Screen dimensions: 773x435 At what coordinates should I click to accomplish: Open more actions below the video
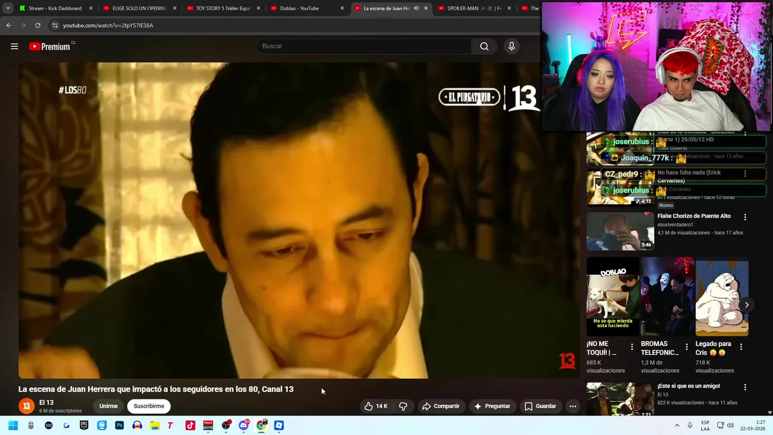573,406
